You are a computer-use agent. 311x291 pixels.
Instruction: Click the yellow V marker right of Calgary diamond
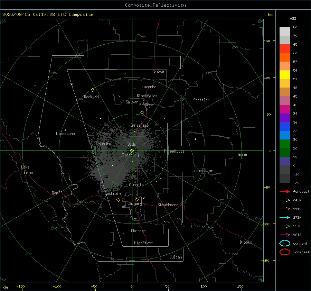coord(144,198)
